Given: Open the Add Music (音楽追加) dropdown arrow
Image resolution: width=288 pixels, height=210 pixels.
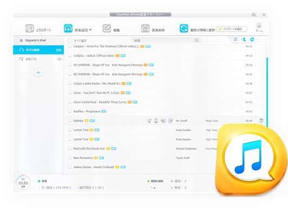Looking at the screenshot, I should point(90,30).
